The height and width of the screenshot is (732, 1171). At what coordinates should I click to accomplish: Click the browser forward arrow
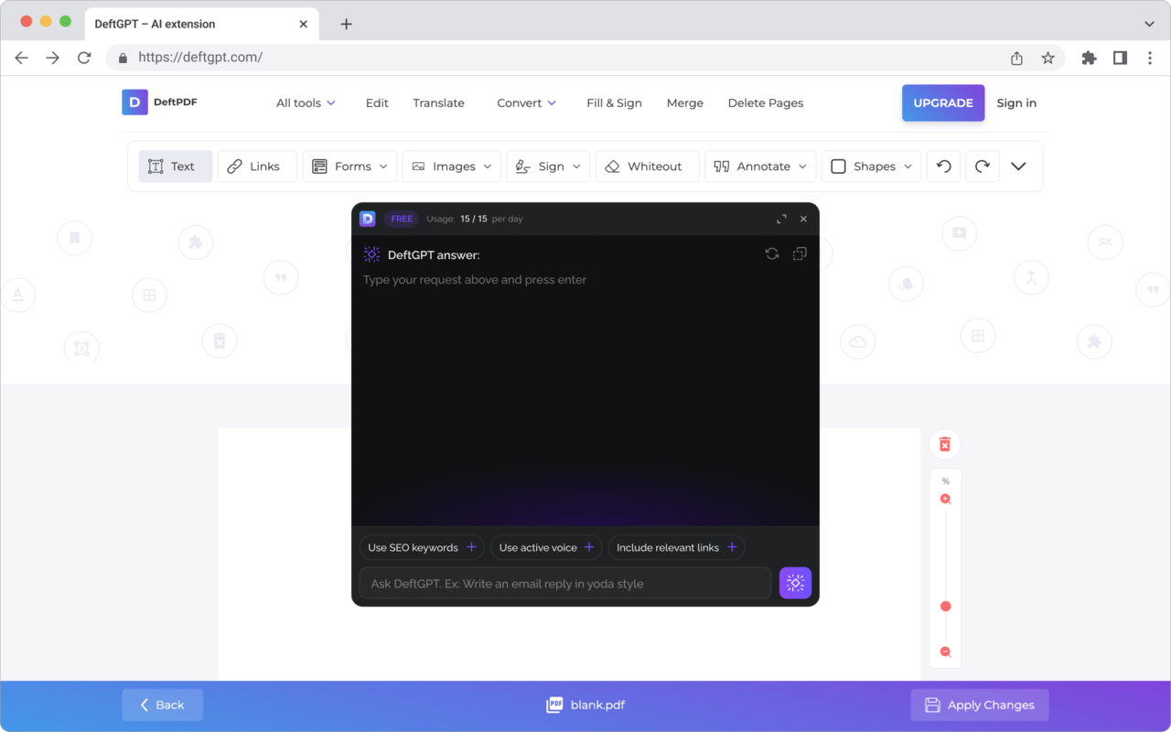click(53, 58)
